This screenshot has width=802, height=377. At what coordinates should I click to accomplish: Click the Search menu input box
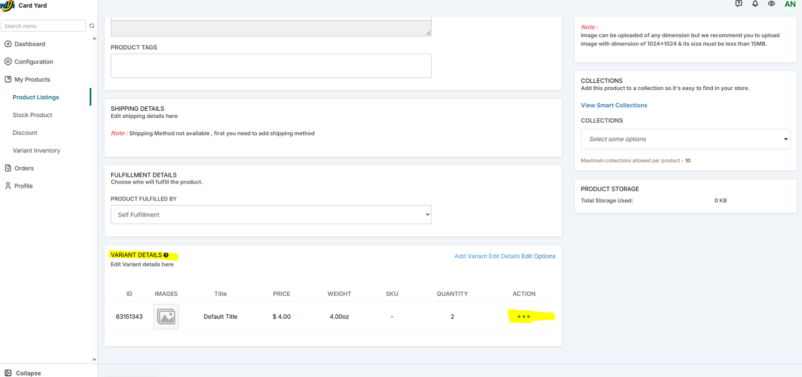point(43,26)
